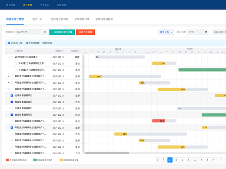Click the info icon beside 已选择 4 项
Viewport: 226px width, 169px height.
[x=9, y=43]
